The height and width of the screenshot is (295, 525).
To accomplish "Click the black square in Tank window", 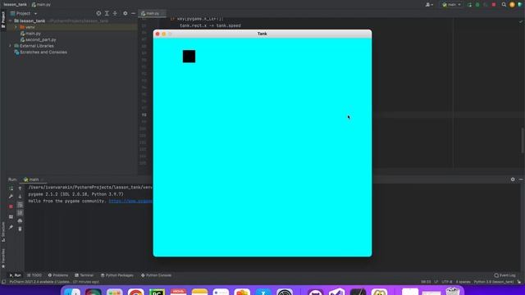I will [189, 57].
